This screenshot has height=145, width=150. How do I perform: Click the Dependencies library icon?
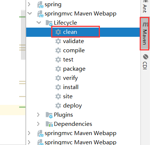(x=49, y=124)
